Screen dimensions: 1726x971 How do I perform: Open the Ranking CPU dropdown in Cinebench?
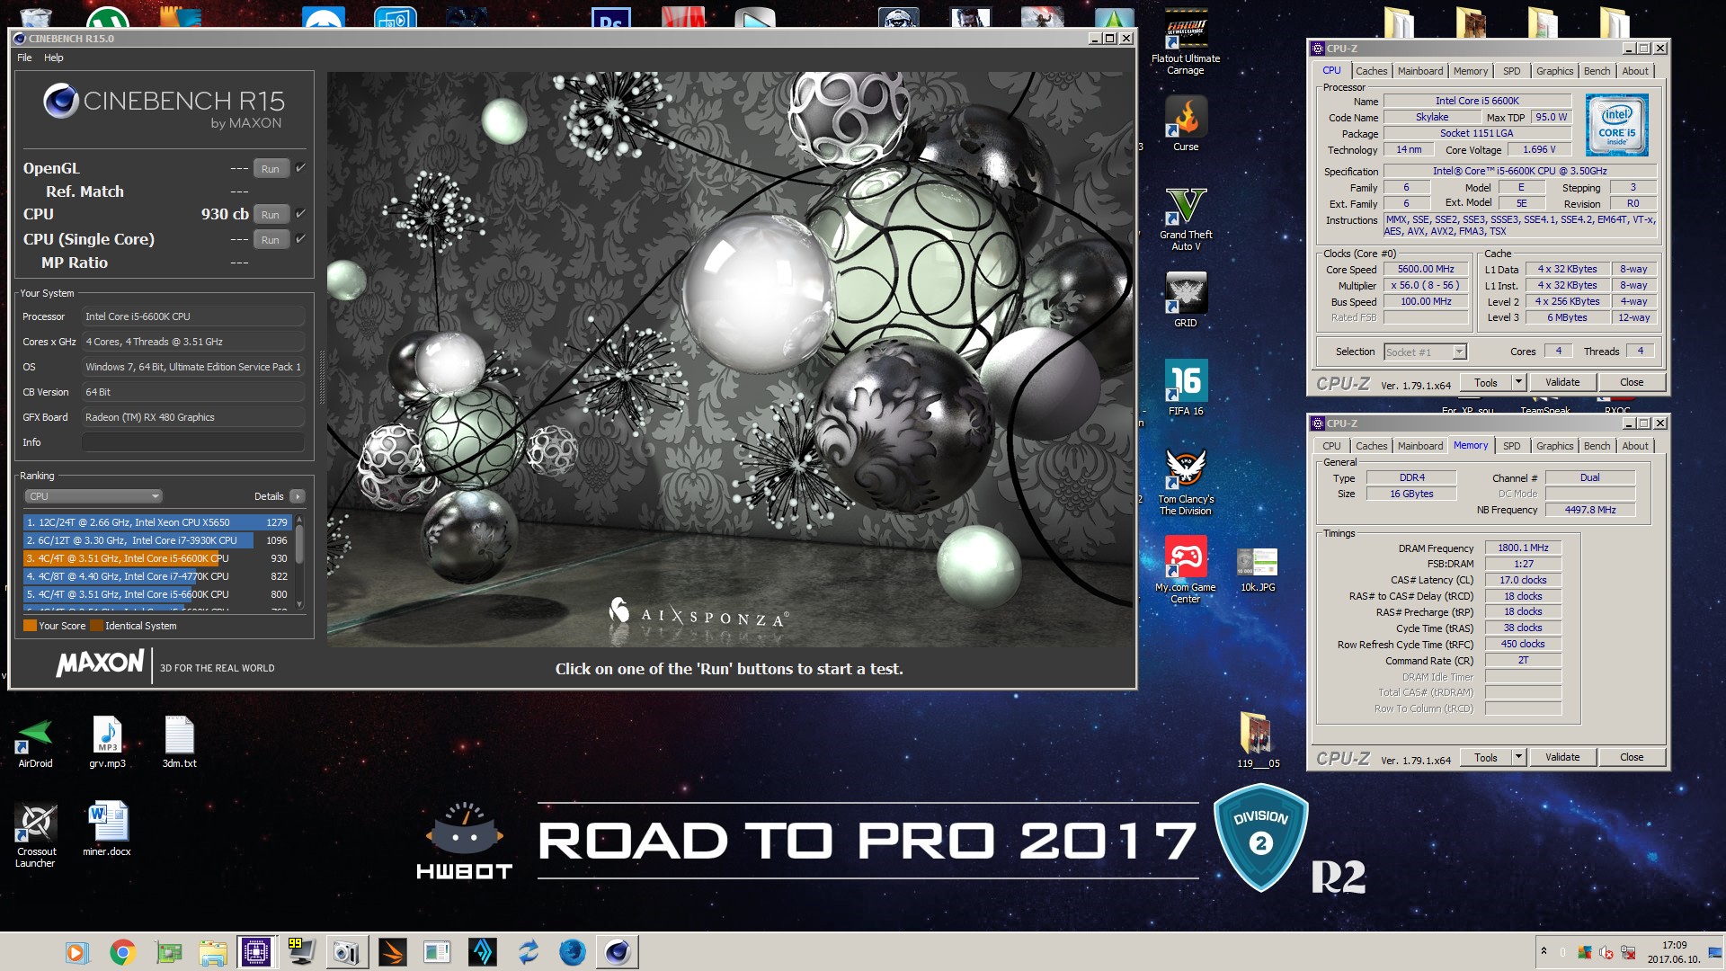[93, 496]
